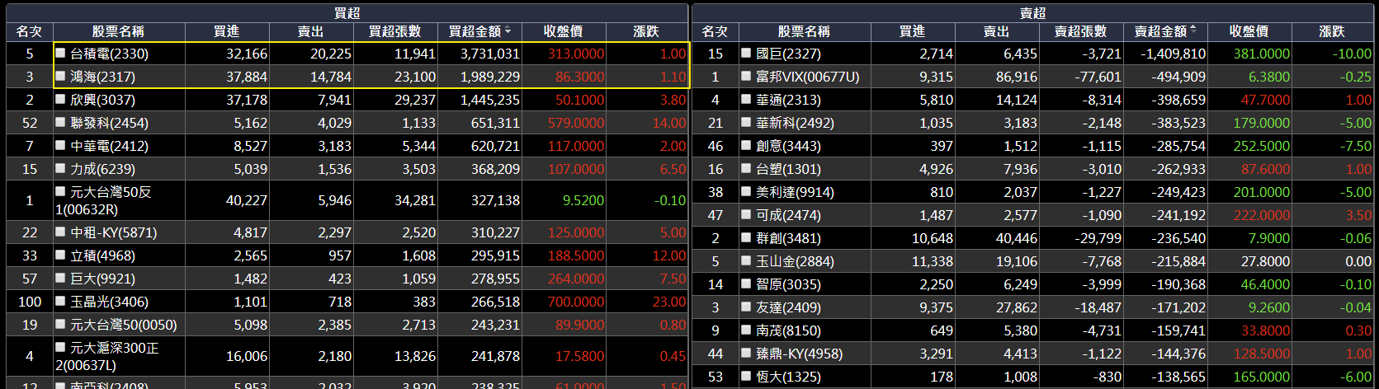
Task: Sort 買超 table by 股票名稱 header
Action: 118,31
